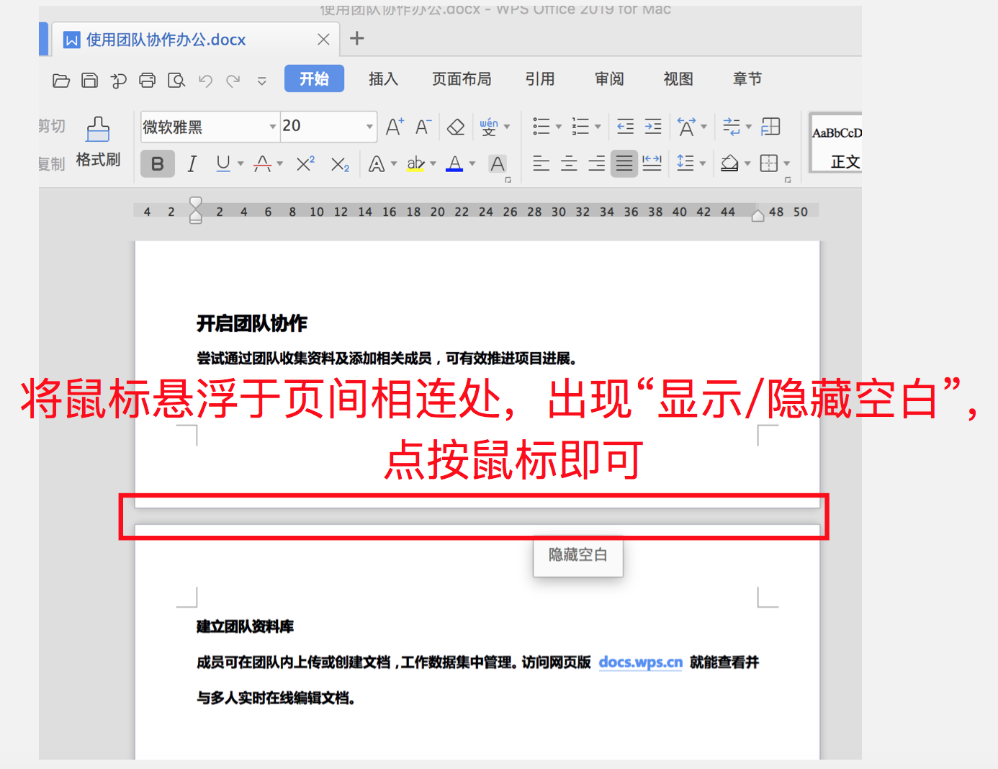
Task: Click the Undo icon
Action: [x=204, y=81]
